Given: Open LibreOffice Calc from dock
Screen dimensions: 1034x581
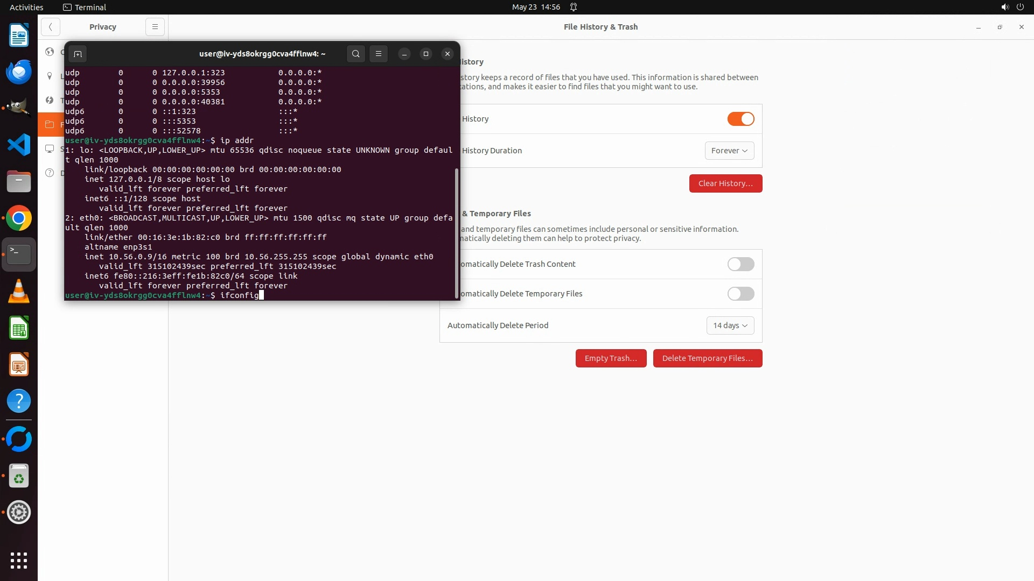Looking at the screenshot, I should point(19,328).
